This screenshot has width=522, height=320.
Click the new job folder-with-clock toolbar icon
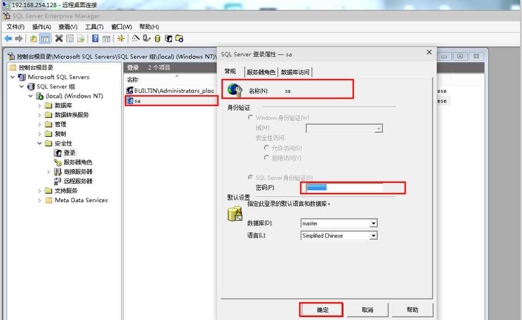[x=179, y=39]
